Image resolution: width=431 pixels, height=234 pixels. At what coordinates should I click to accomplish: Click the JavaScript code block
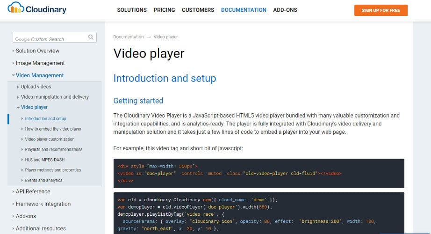pyautogui.click(x=259, y=213)
